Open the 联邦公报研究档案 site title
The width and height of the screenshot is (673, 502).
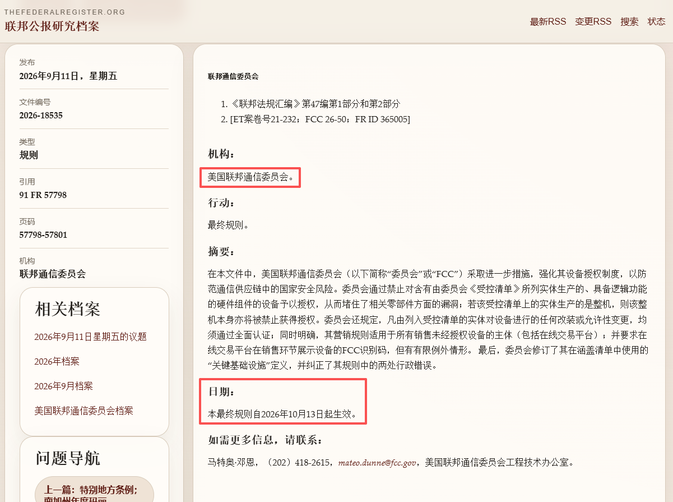tap(52, 26)
